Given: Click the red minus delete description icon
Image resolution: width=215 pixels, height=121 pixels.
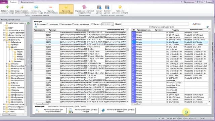Looking at the screenshot, I should point(51,7).
